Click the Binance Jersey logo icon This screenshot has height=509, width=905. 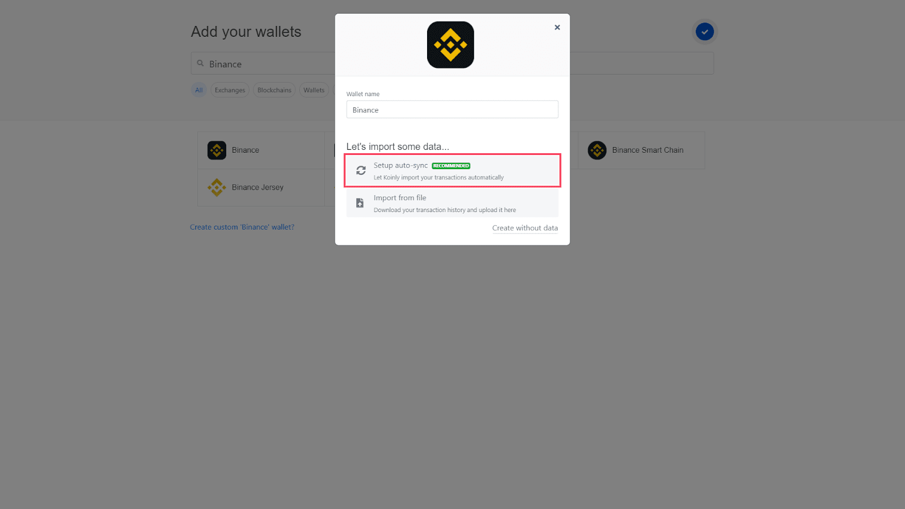(x=217, y=187)
